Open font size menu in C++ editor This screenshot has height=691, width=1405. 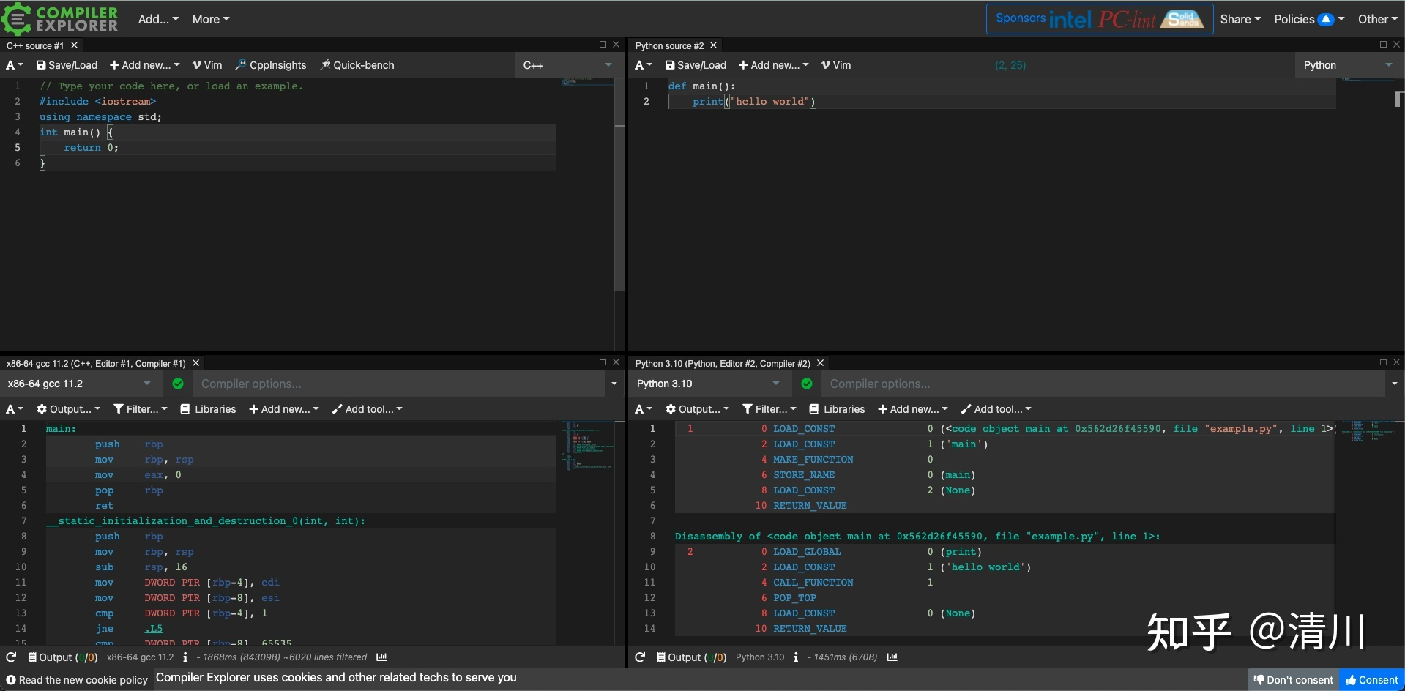click(x=15, y=65)
